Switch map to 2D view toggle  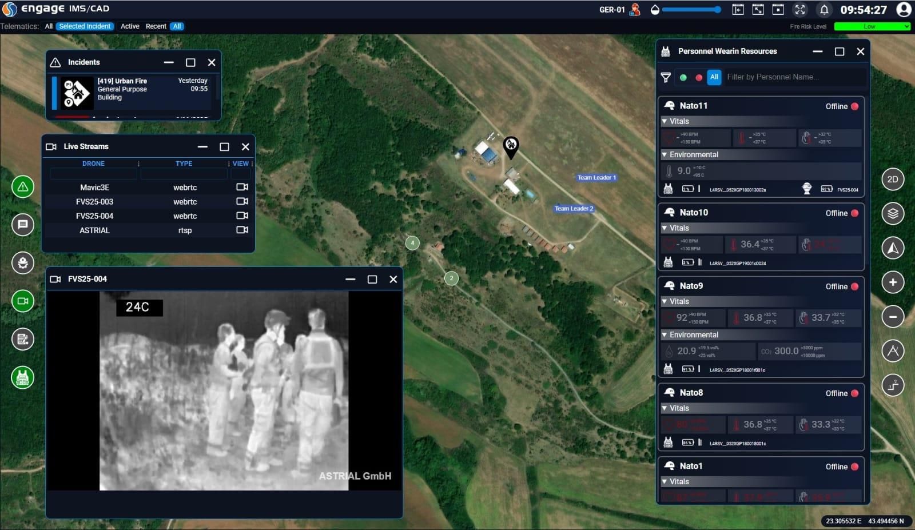click(x=893, y=180)
